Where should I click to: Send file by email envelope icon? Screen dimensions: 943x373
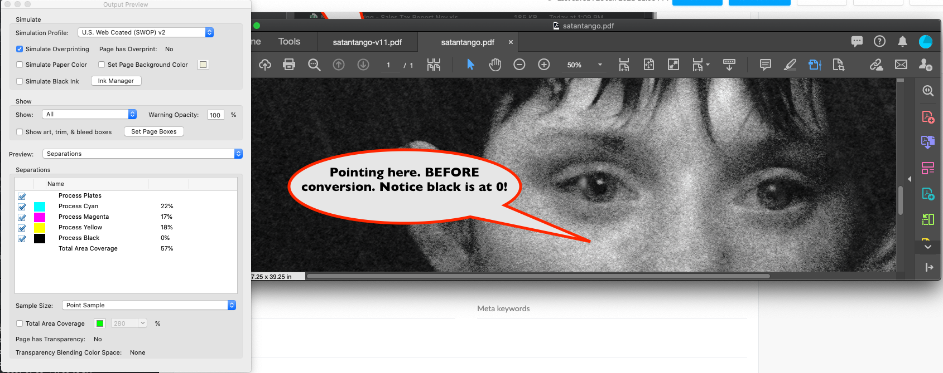pos(901,65)
